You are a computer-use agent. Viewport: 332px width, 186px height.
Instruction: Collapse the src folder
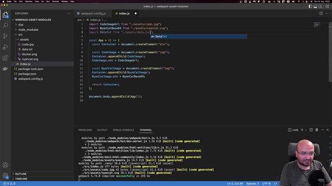[43, 35]
